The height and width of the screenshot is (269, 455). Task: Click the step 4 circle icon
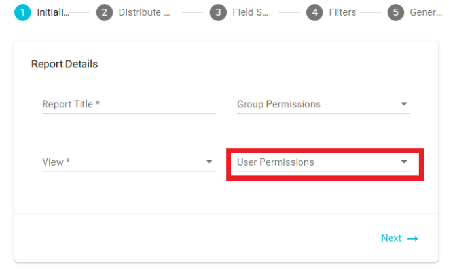pos(315,12)
